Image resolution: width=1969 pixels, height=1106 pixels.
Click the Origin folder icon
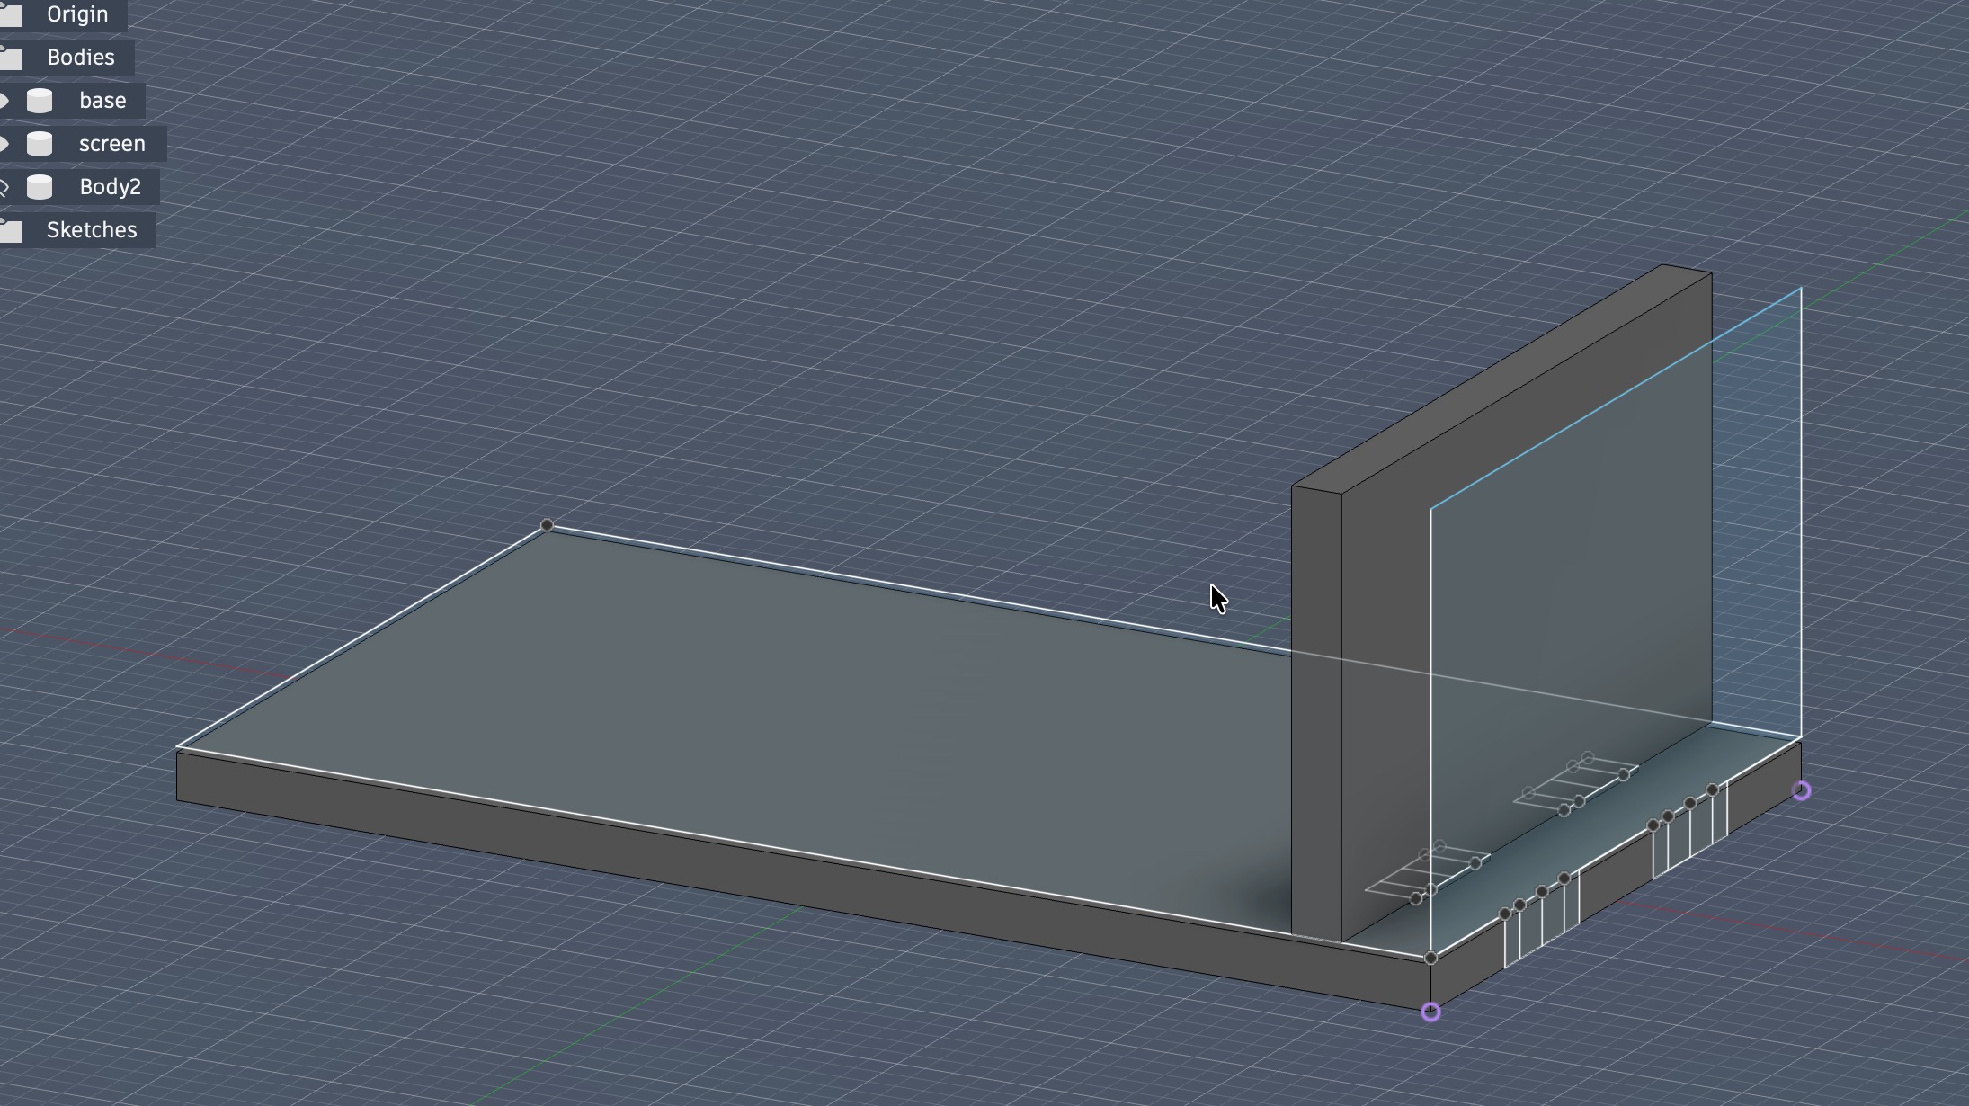[x=11, y=14]
